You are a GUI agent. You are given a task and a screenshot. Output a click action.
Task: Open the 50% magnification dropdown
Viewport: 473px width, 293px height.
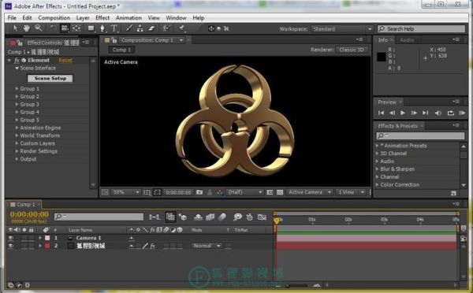[126, 192]
